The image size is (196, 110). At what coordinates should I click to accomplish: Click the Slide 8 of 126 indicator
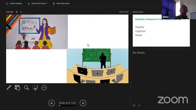(67, 103)
